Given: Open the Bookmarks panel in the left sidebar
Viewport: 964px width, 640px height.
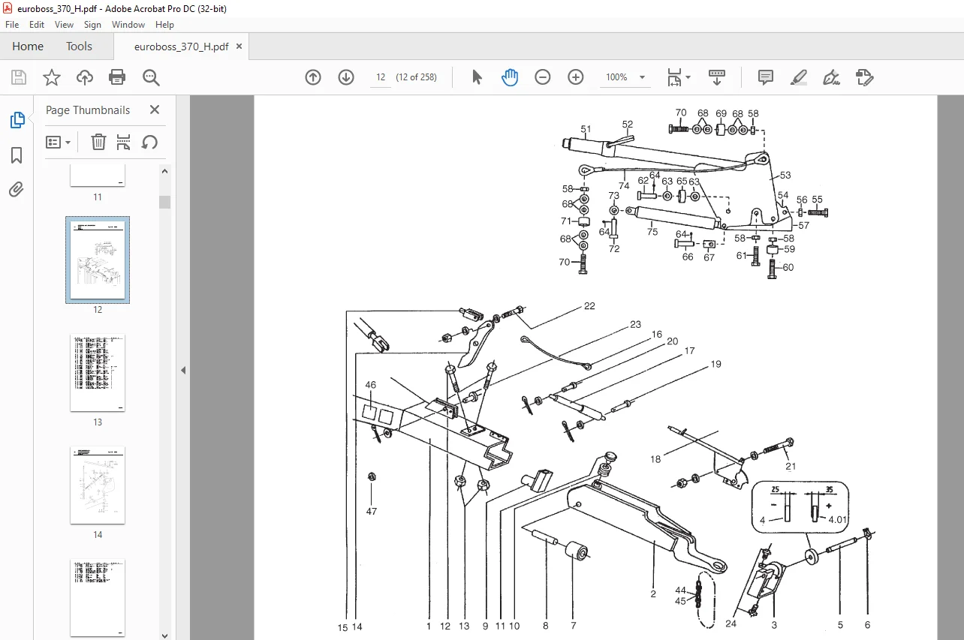Looking at the screenshot, I should coord(17,155).
